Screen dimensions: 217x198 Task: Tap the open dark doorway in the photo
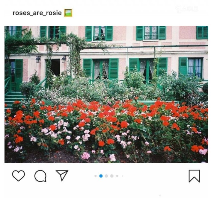coord(55,67)
